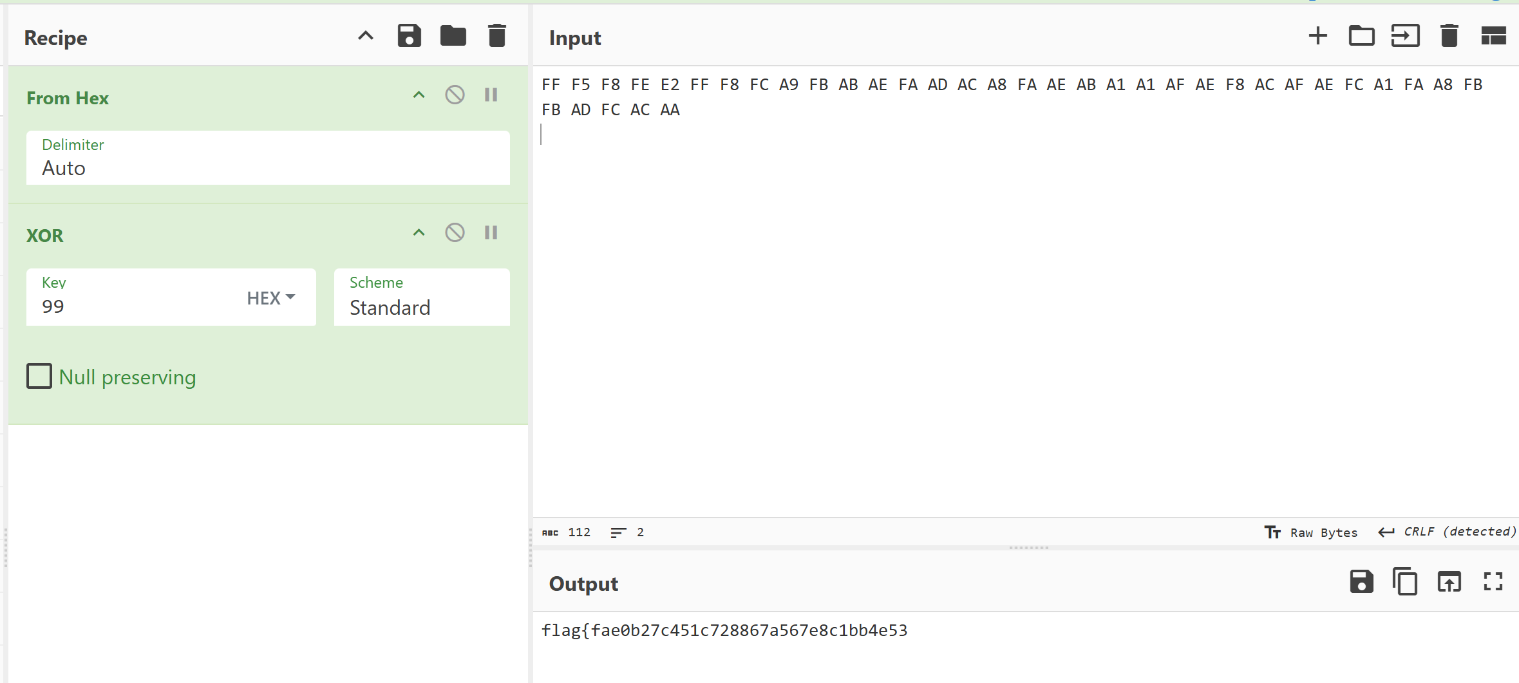Reset the pane layout
The width and height of the screenshot is (1519, 683).
point(1493,36)
